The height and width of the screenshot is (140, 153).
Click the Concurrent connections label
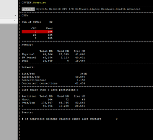click(39, 83)
